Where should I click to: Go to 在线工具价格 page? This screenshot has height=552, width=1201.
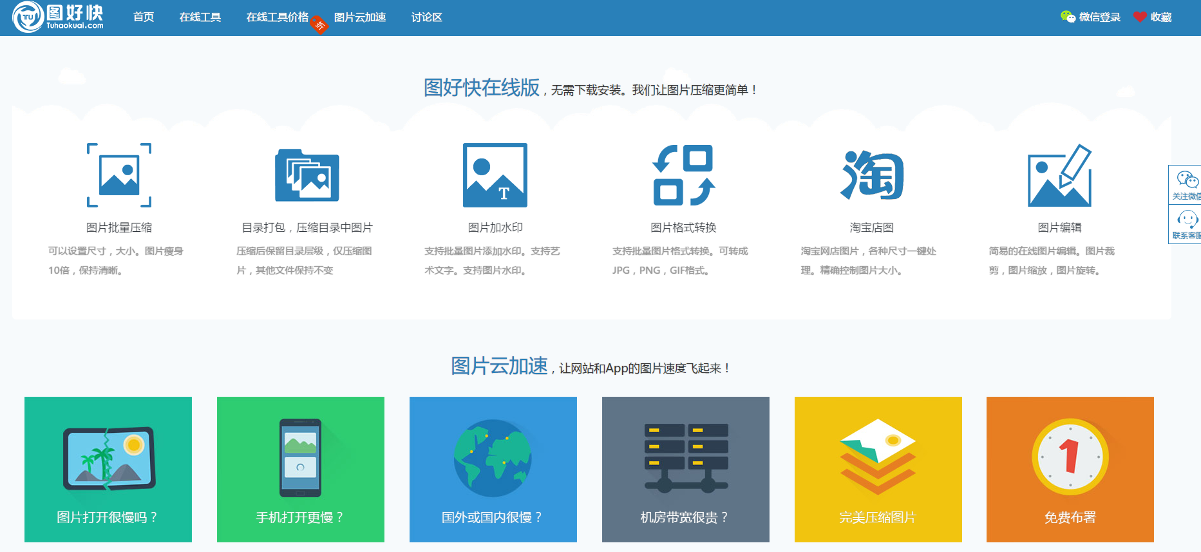[x=278, y=17]
